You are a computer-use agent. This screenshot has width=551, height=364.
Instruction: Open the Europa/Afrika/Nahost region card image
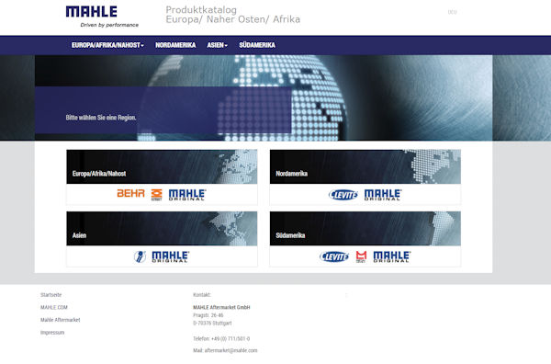click(162, 166)
